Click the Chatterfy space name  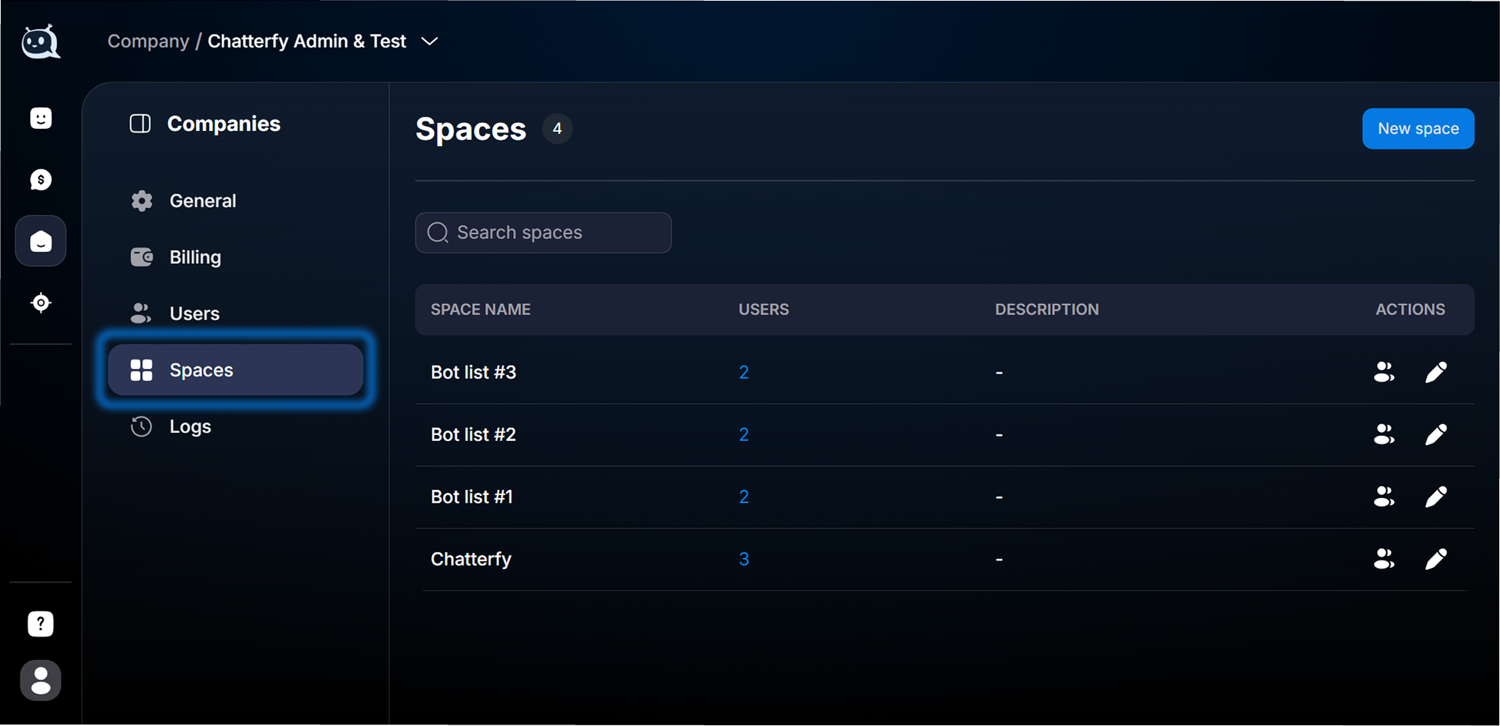click(471, 559)
